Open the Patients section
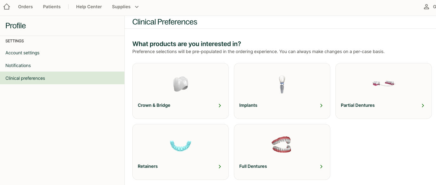The height and width of the screenshot is (185, 436). (x=52, y=7)
